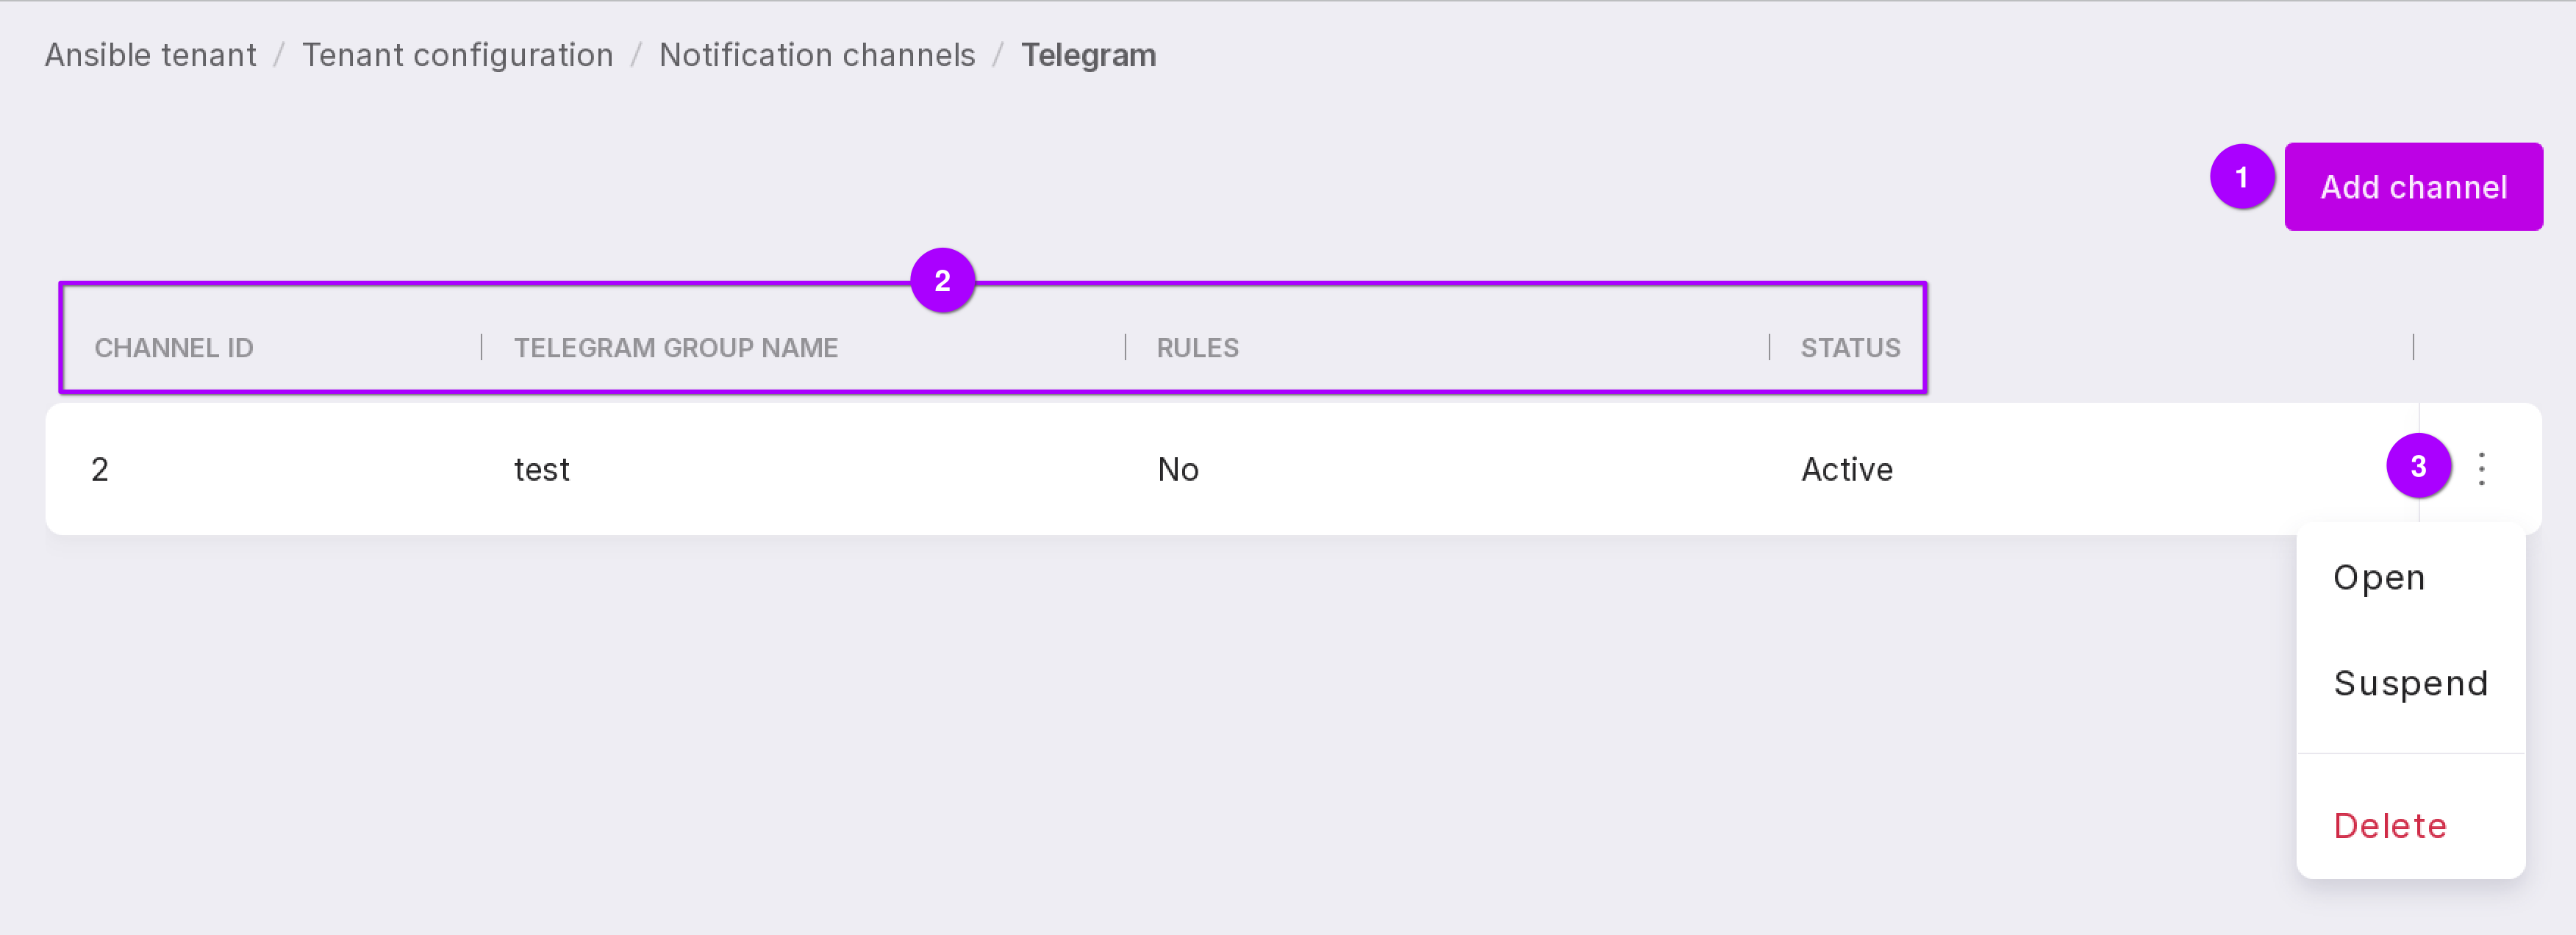This screenshot has height=935, width=2576.
Task: Select Suspend in the row menu
Action: 2409,684
